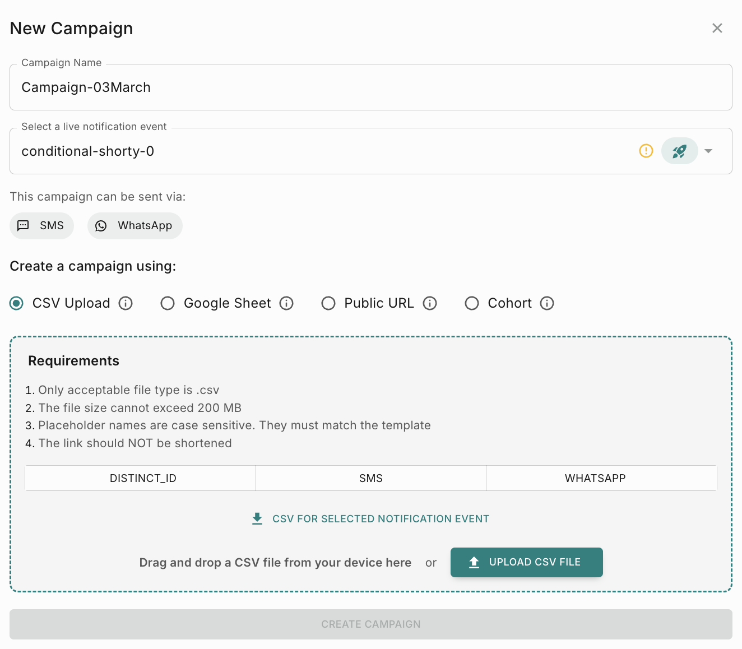Click the yellow warning exclamation icon

point(646,151)
